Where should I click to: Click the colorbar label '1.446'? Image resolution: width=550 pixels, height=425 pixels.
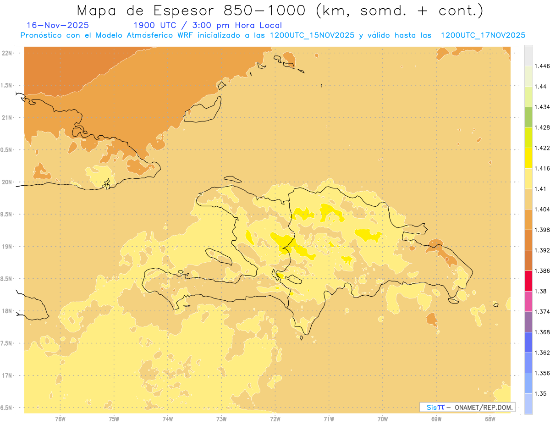click(543, 66)
